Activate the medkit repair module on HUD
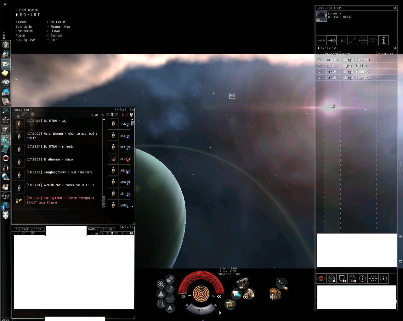 point(230,304)
